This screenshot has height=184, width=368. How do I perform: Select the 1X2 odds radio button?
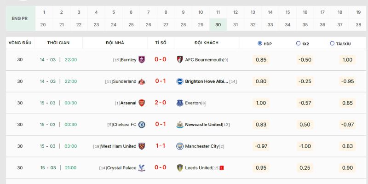(x=298, y=43)
